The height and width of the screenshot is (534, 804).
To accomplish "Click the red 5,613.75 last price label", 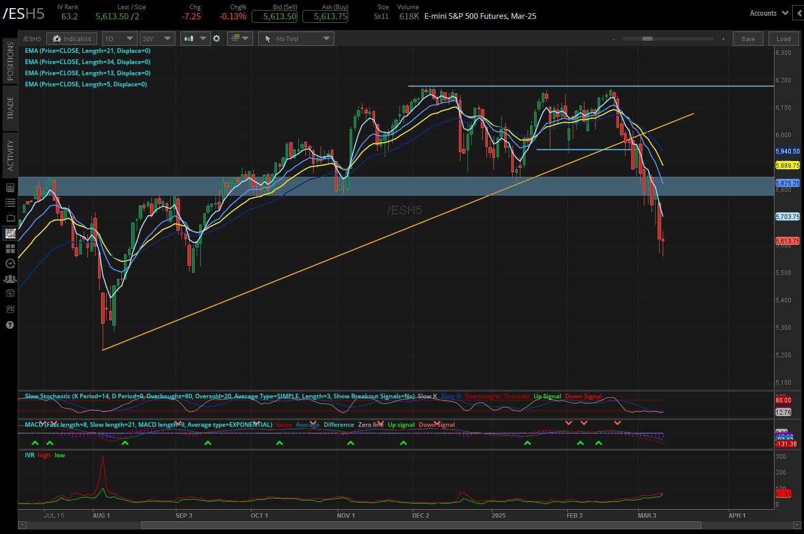I will pyautogui.click(x=787, y=241).
